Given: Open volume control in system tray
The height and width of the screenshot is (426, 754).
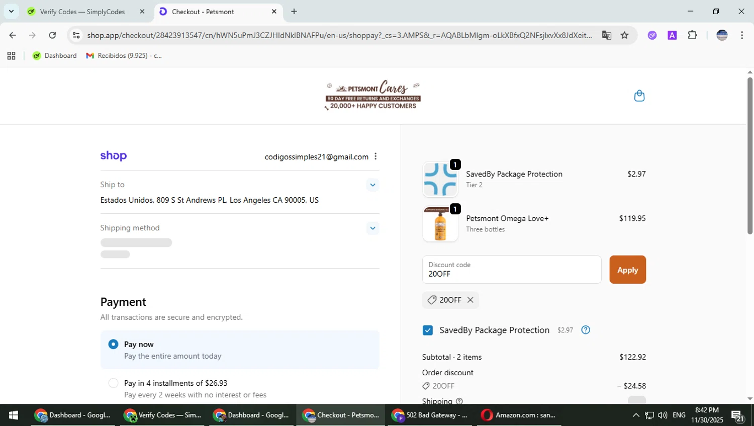Looking at the screenshot, I should (663, 415).
